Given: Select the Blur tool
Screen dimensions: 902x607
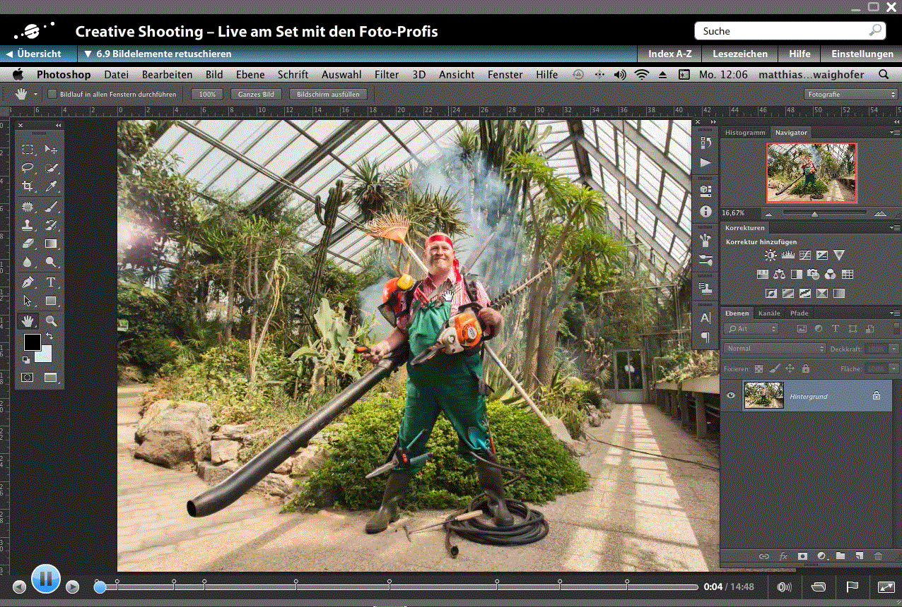Looking at the screenshot, I should pos(28,262).
